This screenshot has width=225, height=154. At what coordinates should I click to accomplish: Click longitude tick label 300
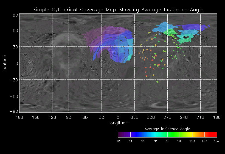[151, 117]
